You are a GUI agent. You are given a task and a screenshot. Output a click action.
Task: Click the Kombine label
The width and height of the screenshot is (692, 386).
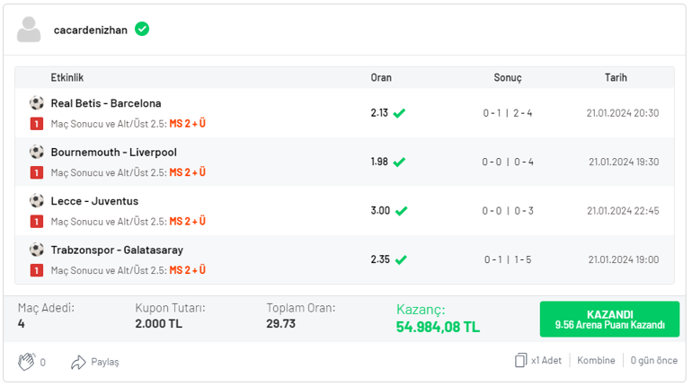596,361
